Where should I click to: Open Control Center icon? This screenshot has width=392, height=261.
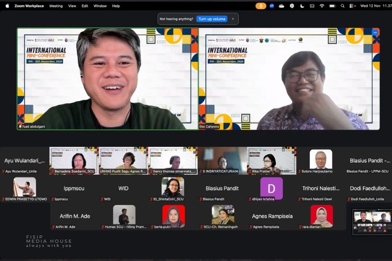click(x=353, y=6)
